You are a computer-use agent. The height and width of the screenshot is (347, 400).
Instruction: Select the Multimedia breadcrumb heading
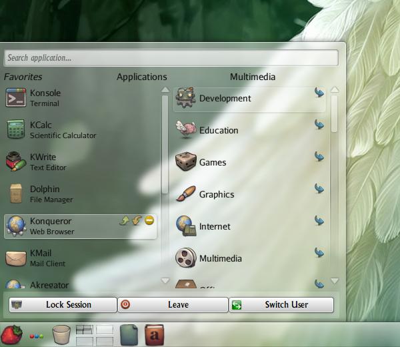click(x=253, y=77)
